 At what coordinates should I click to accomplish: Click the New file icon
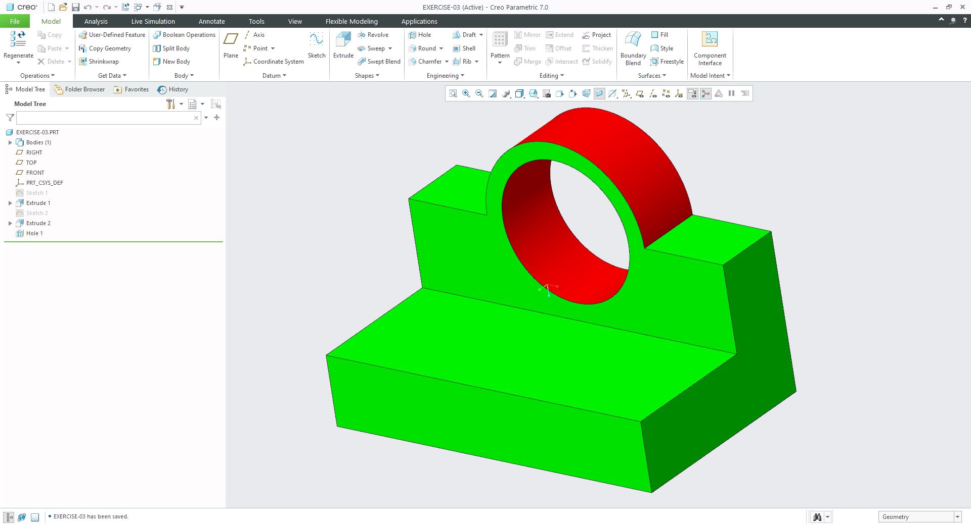(51, 7)
